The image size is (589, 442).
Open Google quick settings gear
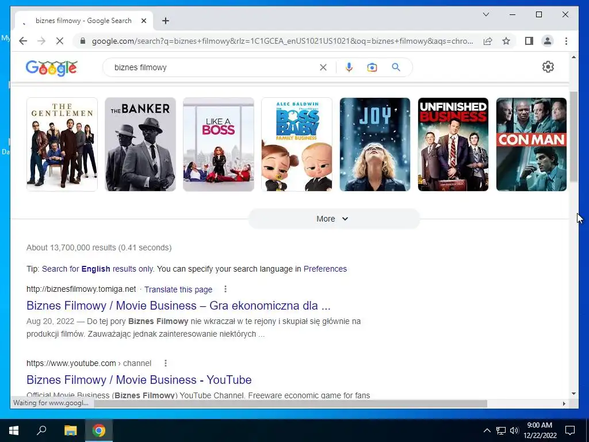[x=548, y=67]
